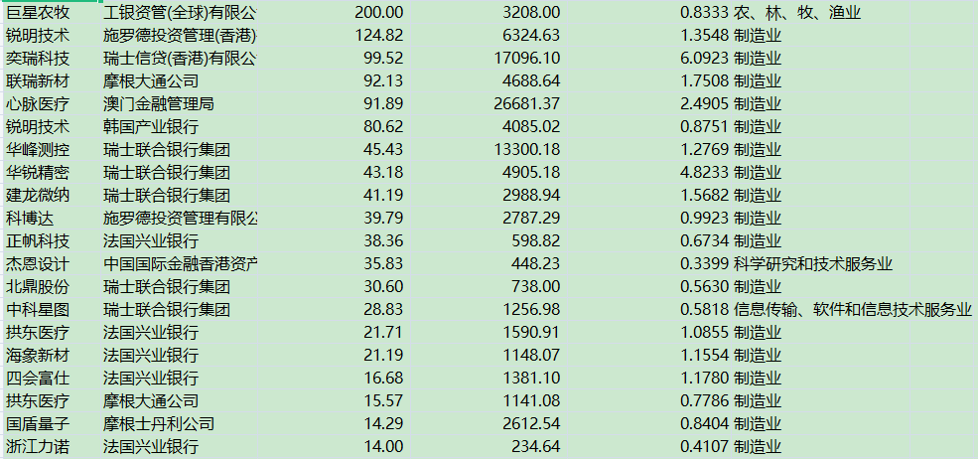Select the 浙江力诺 cell
Viewport: 978px width, 459px height.
(38, 447)
